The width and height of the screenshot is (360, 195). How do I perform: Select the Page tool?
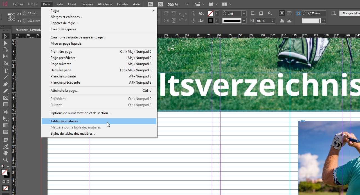5,50
